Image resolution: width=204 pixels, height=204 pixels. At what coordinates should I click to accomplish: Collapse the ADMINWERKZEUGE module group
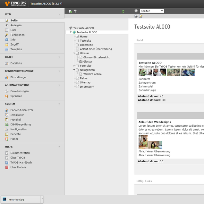(59, 85)
